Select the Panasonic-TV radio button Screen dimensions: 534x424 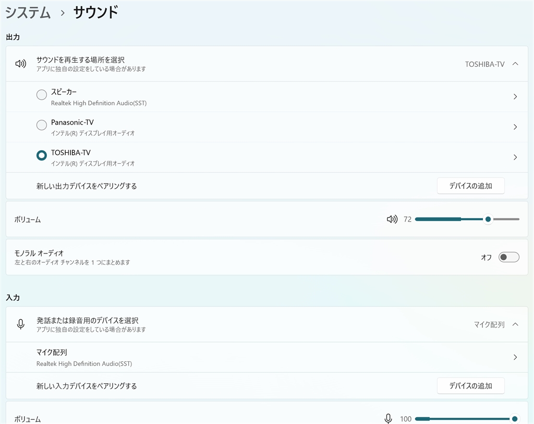click(42, 125)
